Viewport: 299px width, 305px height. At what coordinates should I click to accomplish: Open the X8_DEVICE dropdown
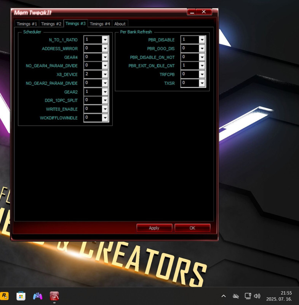point(105,74)
